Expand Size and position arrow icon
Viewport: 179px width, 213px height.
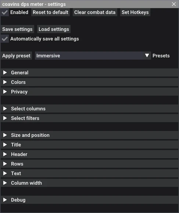[5, 135]
